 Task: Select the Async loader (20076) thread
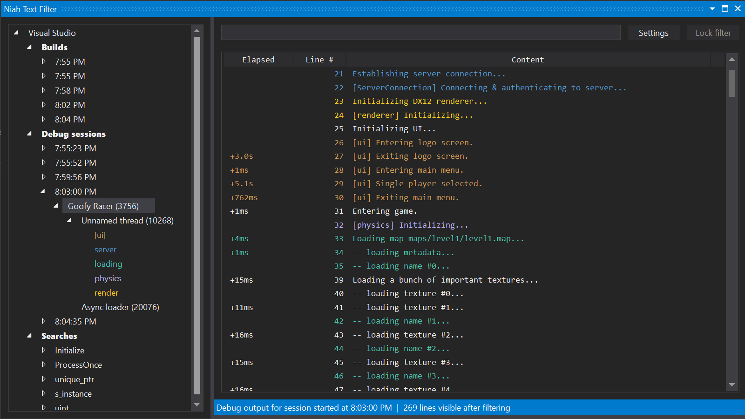(120, 307)
